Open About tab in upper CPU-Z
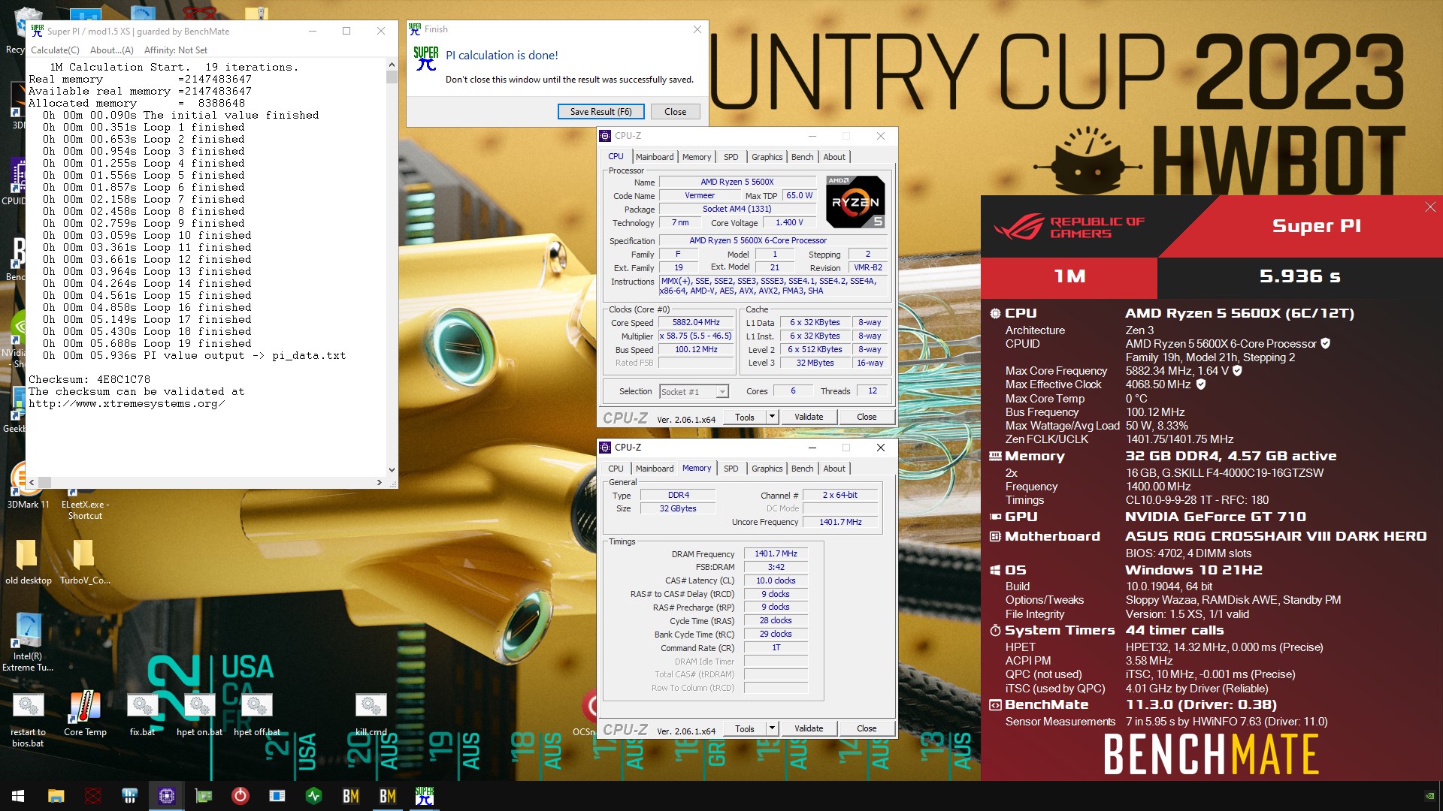The image size is (1443, 811). [834, 157]
